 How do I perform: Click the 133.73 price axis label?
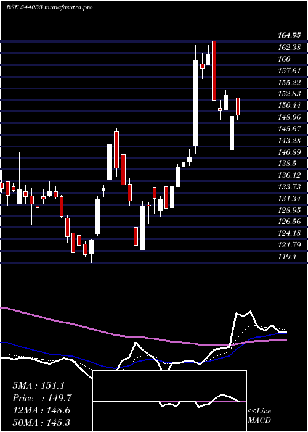(x=289, y=187)
